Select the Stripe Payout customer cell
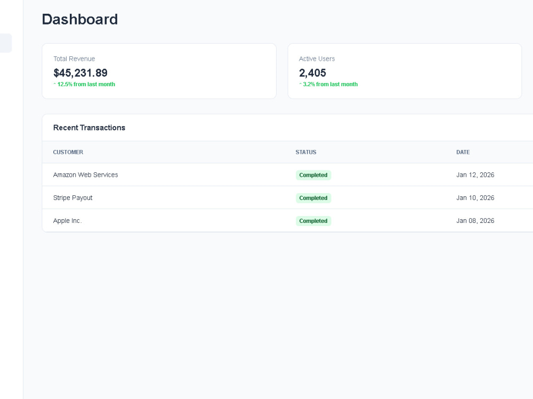This screenshot has height=399, width=533. 72,198
